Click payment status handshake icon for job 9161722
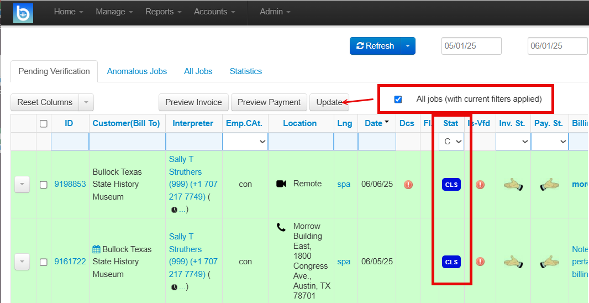This screenshot has height=303, width=589. click(x=550, y=262)
